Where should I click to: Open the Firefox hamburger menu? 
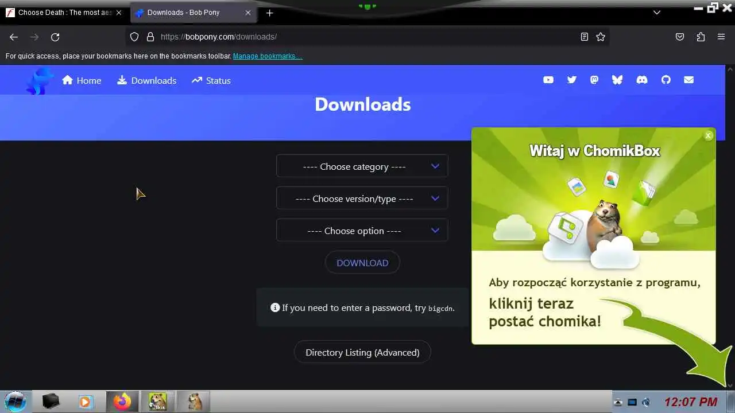click(721, 37)
